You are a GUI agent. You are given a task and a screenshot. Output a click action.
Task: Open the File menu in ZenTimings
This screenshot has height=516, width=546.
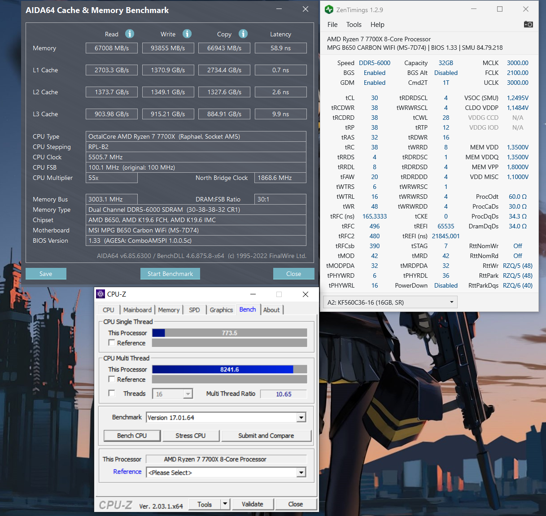332,25
